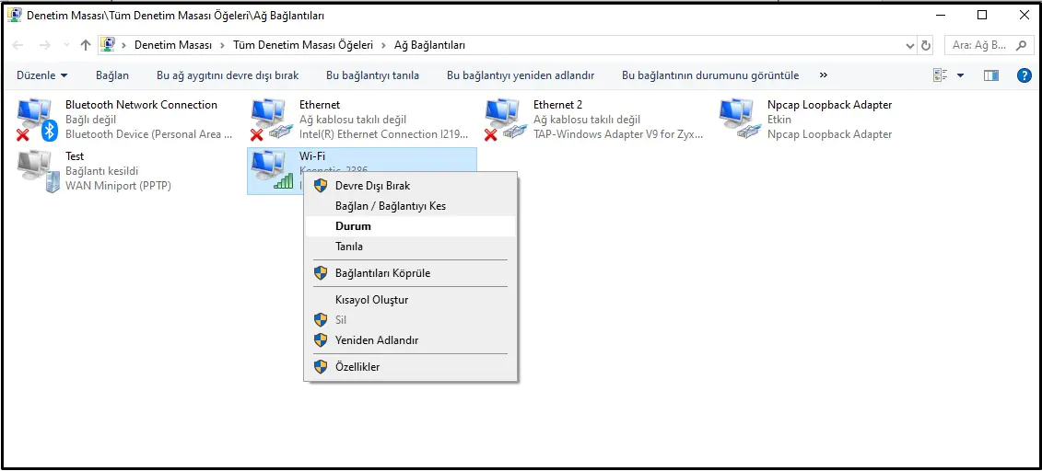Open the help question mark icon

[x=1024, y=75]
